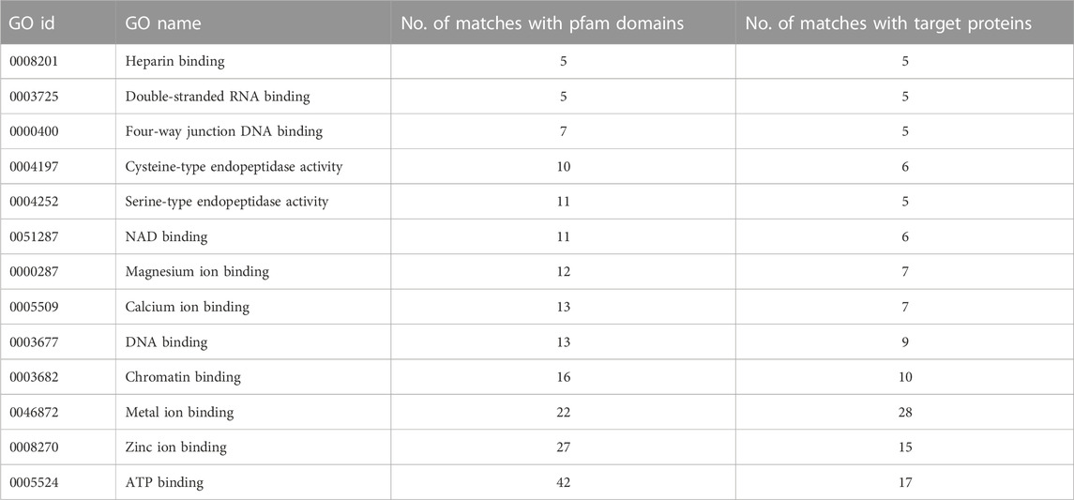Click the GO id column header
This screenshot has height=500, width=1074.
[58, 23]
